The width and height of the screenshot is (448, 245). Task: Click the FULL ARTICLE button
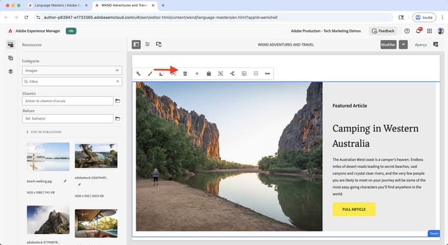(x=354, y=209)
